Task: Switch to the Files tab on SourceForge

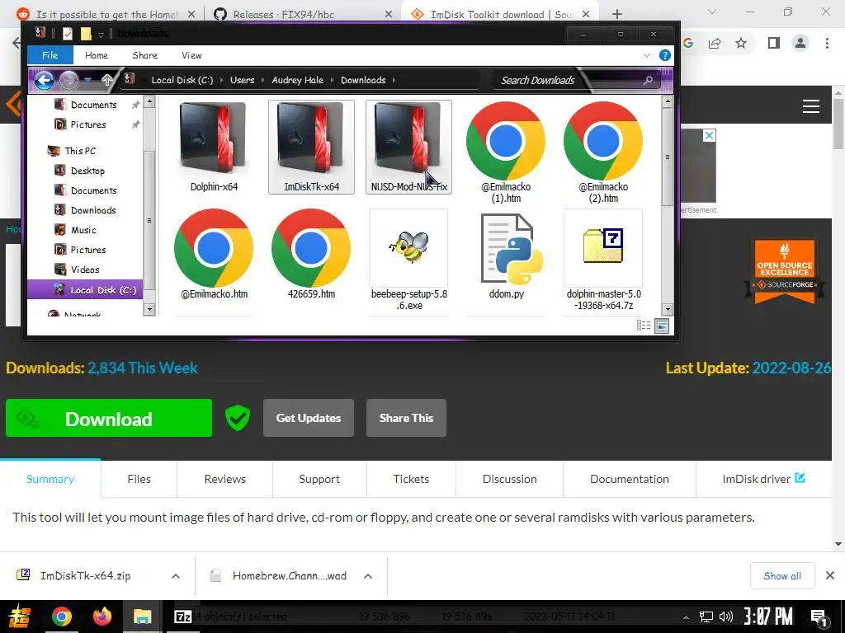Action: tap(139, 479)
